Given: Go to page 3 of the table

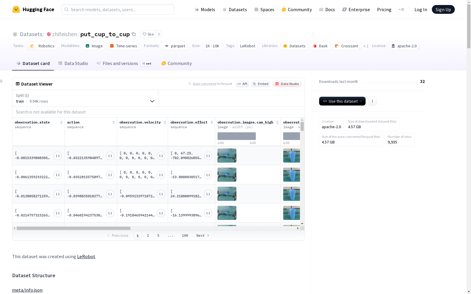Looking at the screenshot, I should click(x=158, y=235).
